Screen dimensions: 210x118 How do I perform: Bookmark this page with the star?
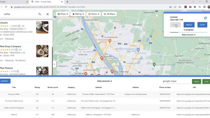[180, 7]
